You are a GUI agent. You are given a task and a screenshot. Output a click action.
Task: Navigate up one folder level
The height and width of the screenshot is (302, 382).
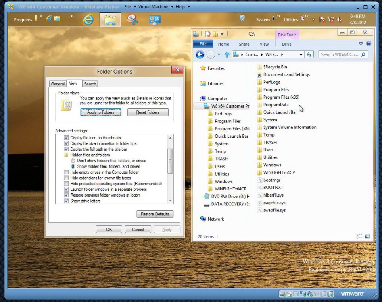[x=227, y=54]
